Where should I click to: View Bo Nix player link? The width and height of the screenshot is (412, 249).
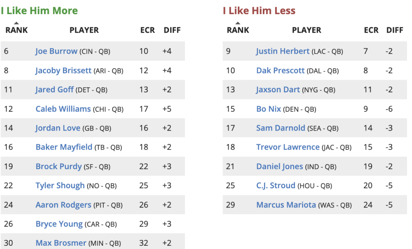269,109
